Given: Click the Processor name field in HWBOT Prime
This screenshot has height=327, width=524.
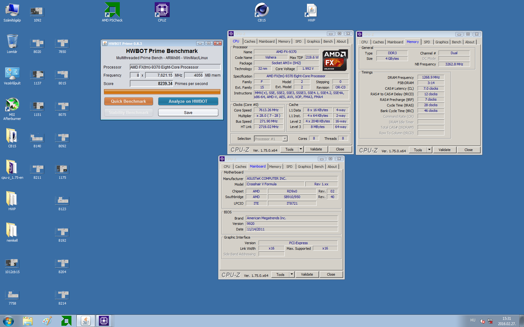Looking at the screenshot, I should click(175, 67).
